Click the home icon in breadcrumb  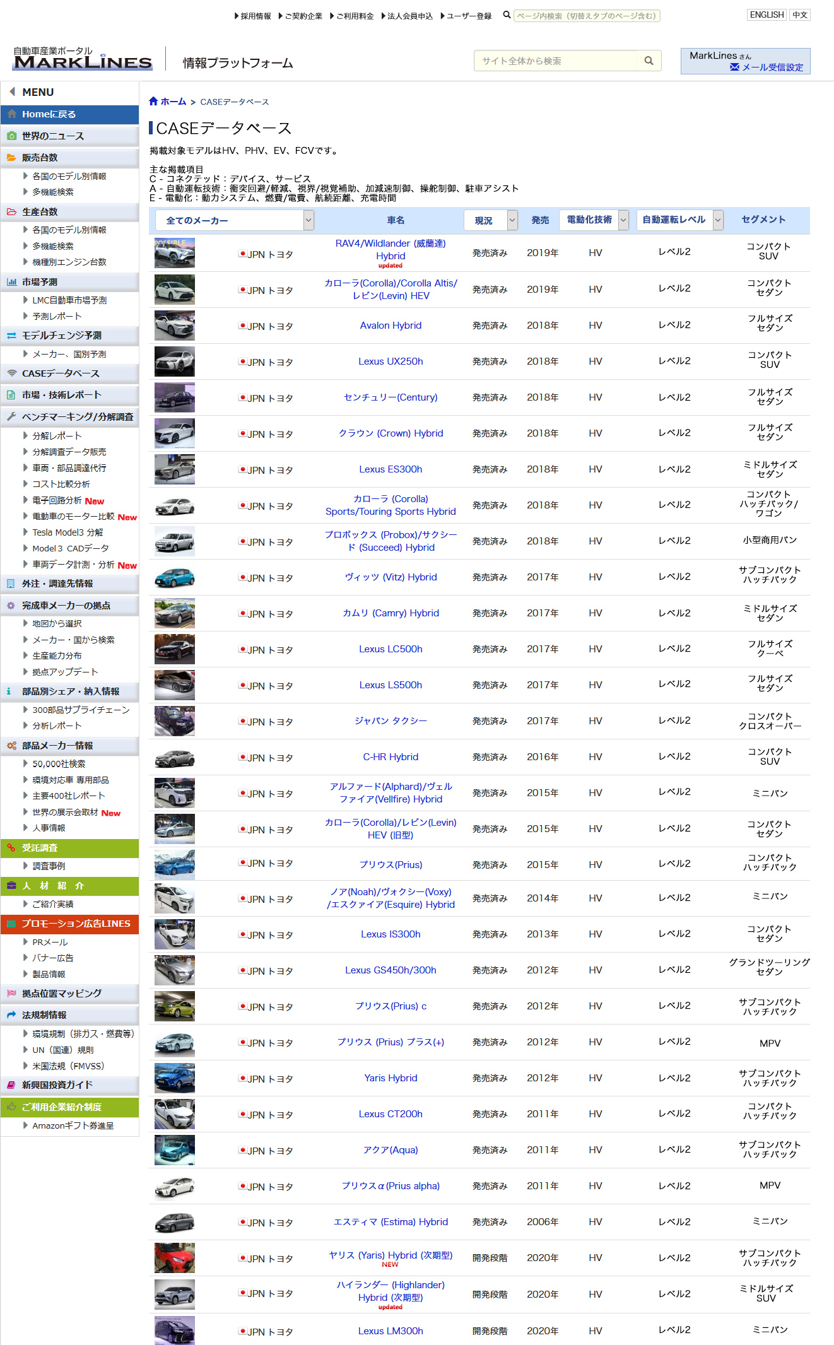click(153, 102)
